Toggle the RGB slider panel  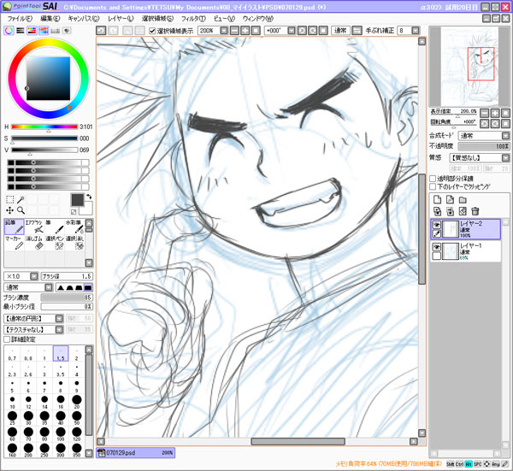pyautogui.click(x=21, y=31)
